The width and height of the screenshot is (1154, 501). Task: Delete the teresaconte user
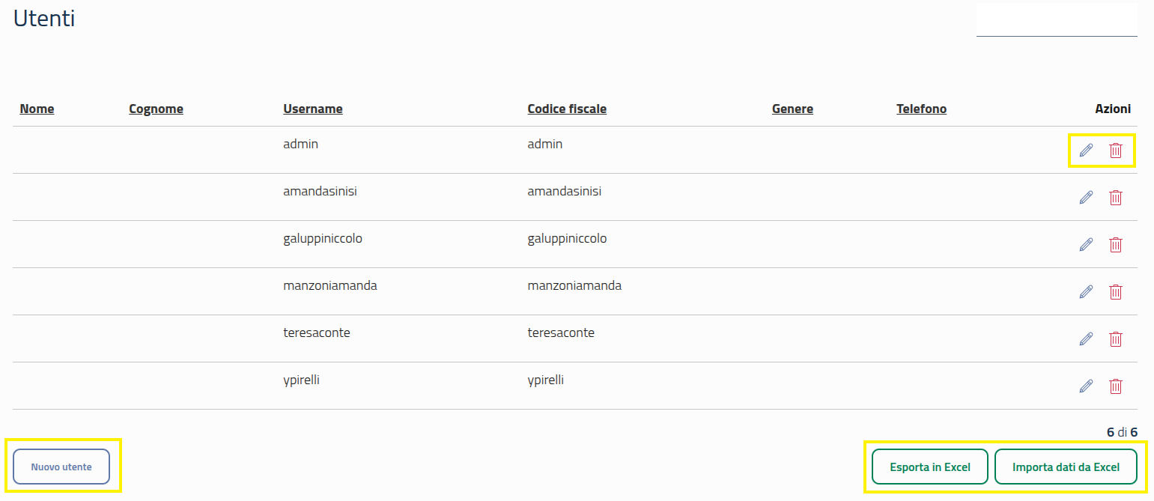pyautogui.click(x=1116, y=339)
